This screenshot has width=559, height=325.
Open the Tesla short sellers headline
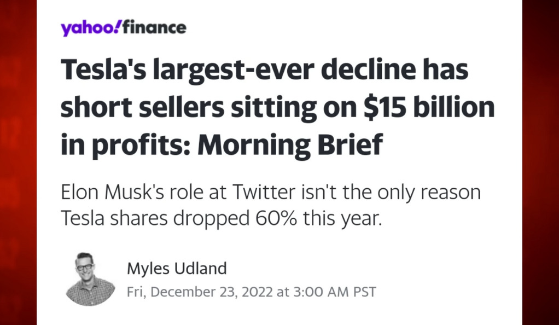(x=277, y=107)
